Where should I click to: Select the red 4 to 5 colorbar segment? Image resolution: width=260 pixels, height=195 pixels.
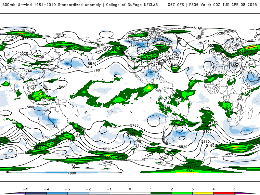coord(224,193)
